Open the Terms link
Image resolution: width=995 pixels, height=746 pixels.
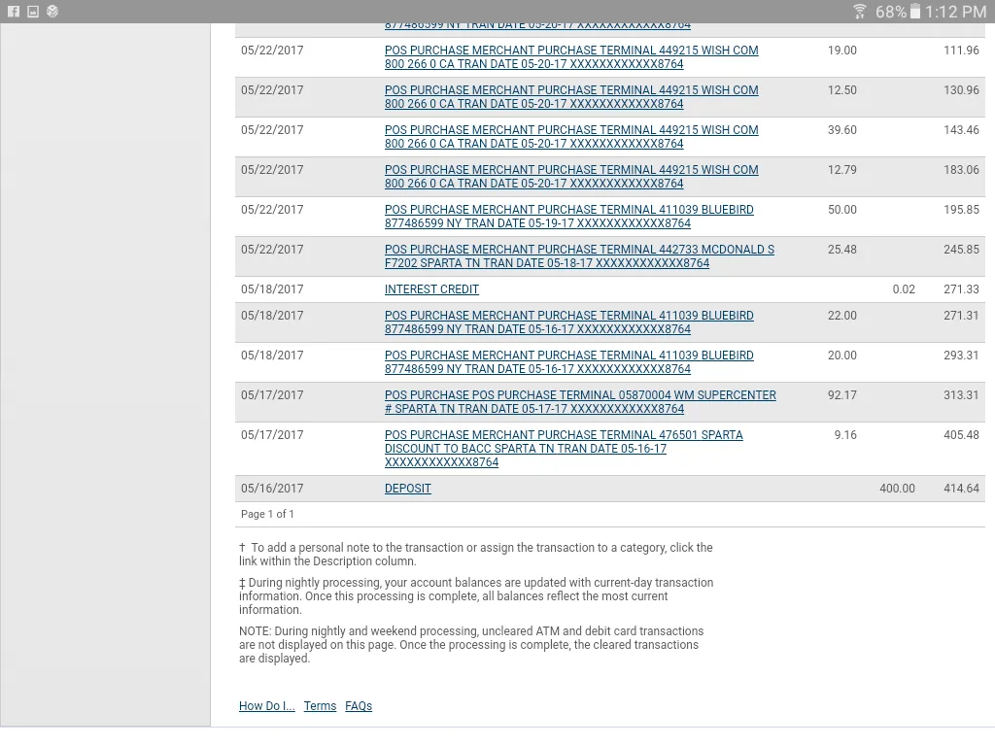pyautogui.click(x=320, y=706)
